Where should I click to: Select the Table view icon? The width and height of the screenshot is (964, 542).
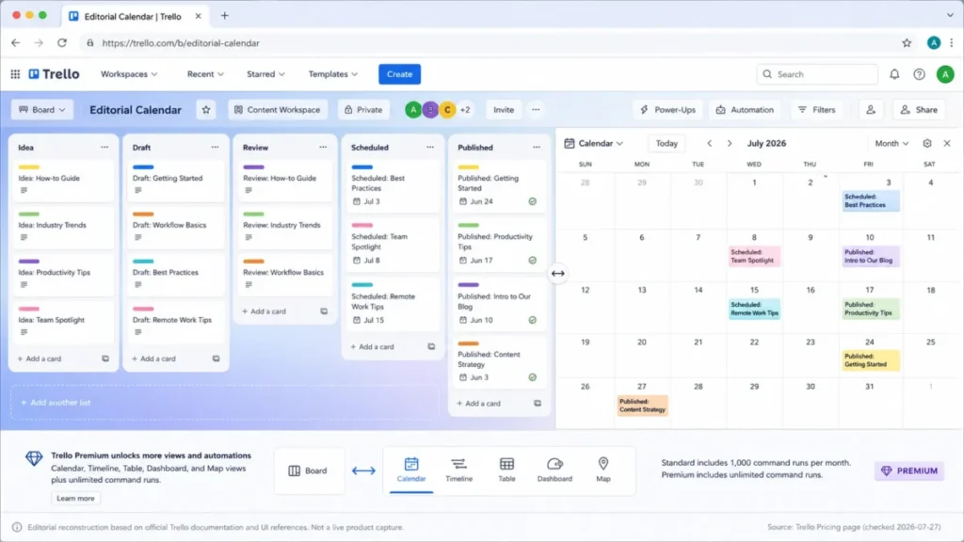coord(506,470)
